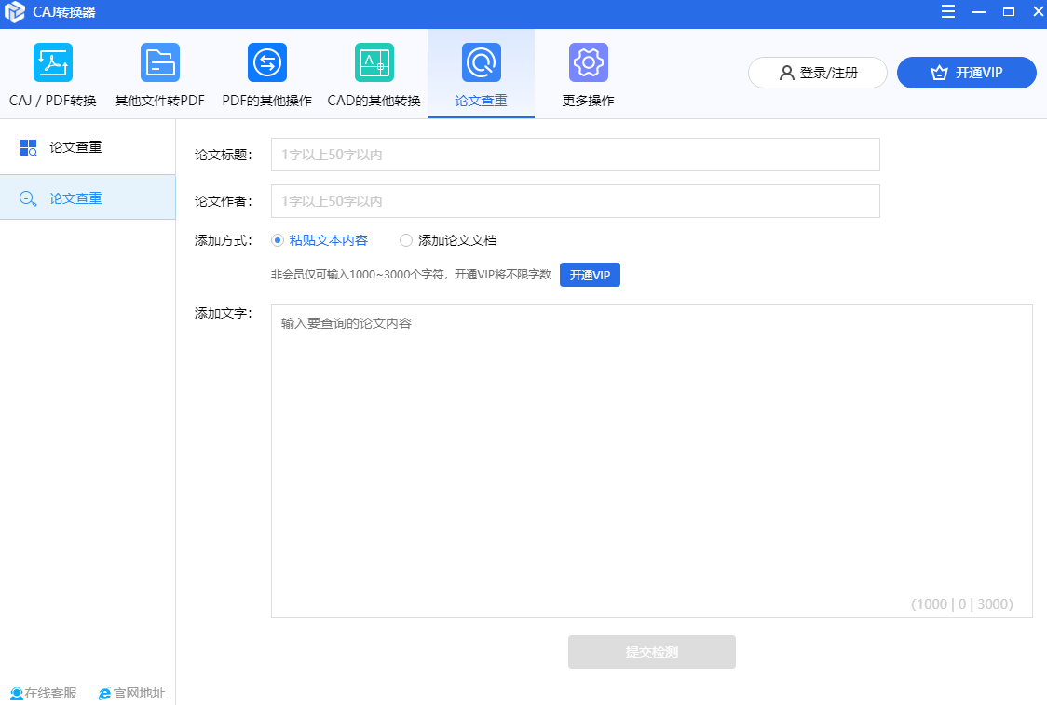Focus the 论文作者 input field
Viewport: 1047px width, 705px height.
click(x=576, y=201)
